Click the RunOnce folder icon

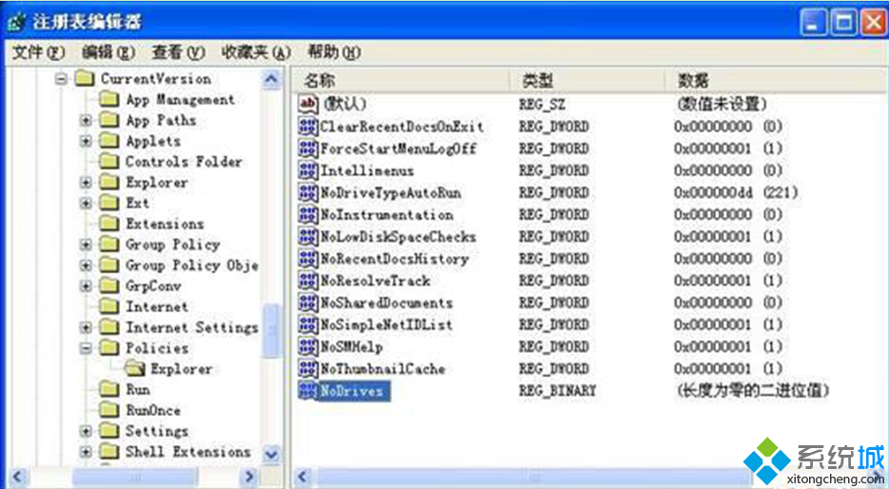tap(109, 410)
